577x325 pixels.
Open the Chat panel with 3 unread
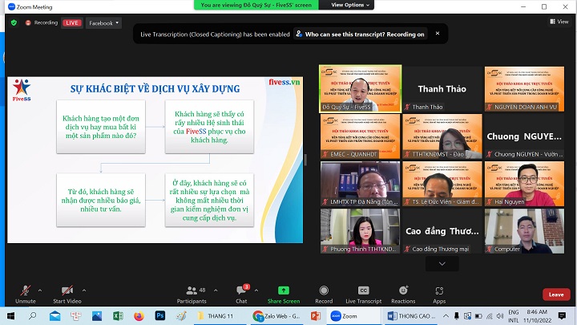(x=242, y=294)
